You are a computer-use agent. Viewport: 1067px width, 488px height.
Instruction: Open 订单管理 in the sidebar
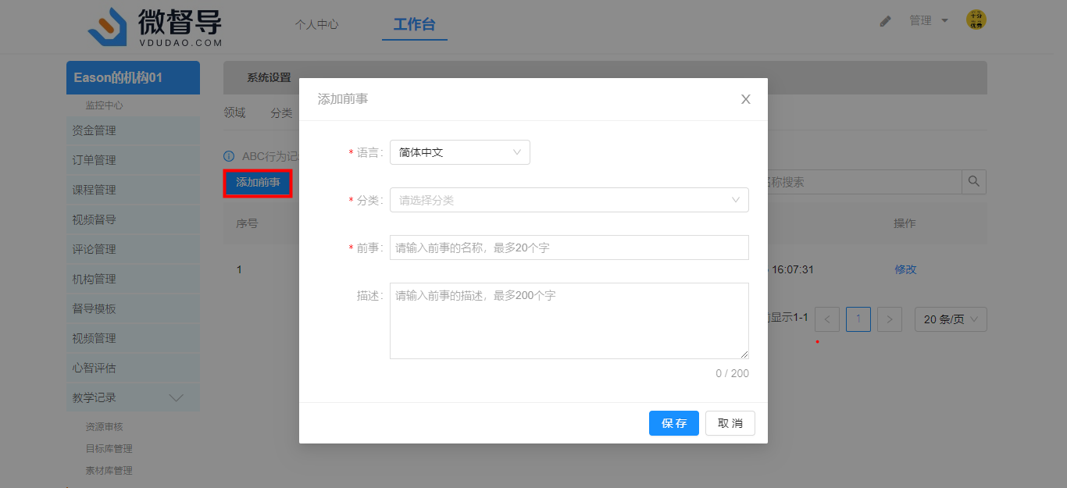tap(133, 160)
